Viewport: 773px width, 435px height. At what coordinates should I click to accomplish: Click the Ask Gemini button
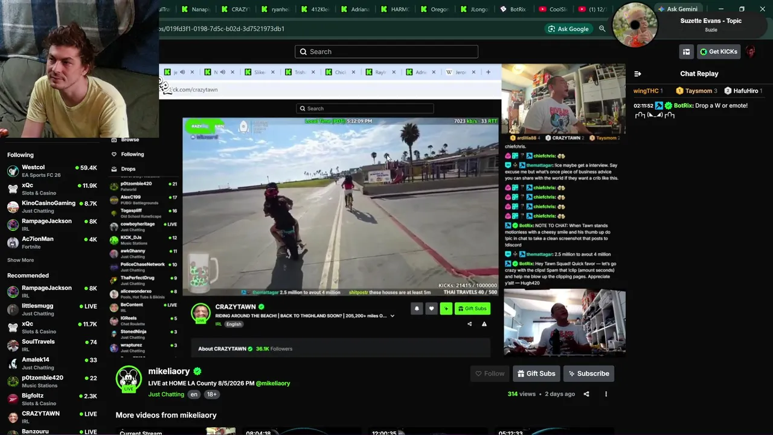(x=678, y=9)
